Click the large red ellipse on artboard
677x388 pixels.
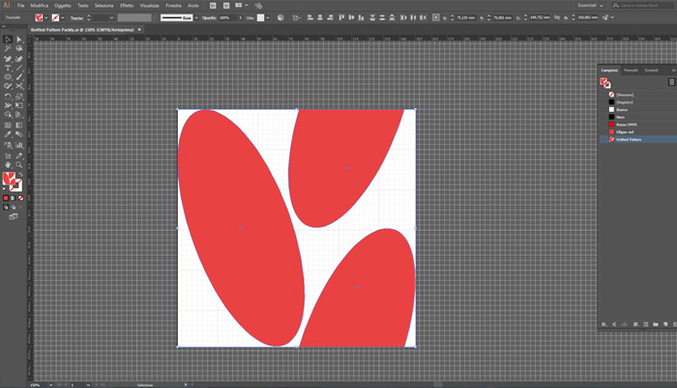tap(241, 228)
